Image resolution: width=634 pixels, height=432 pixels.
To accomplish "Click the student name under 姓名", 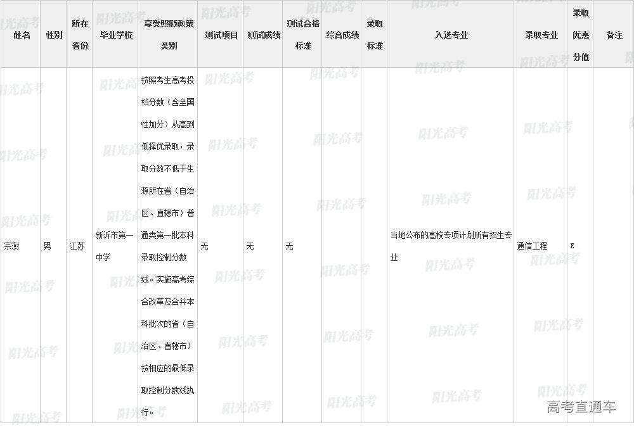I will tap(12, 246).
